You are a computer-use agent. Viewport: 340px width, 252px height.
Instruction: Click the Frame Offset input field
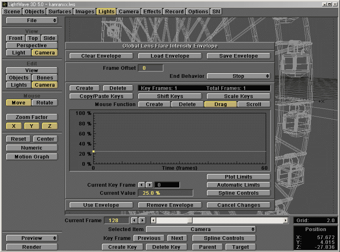[151, 68]
